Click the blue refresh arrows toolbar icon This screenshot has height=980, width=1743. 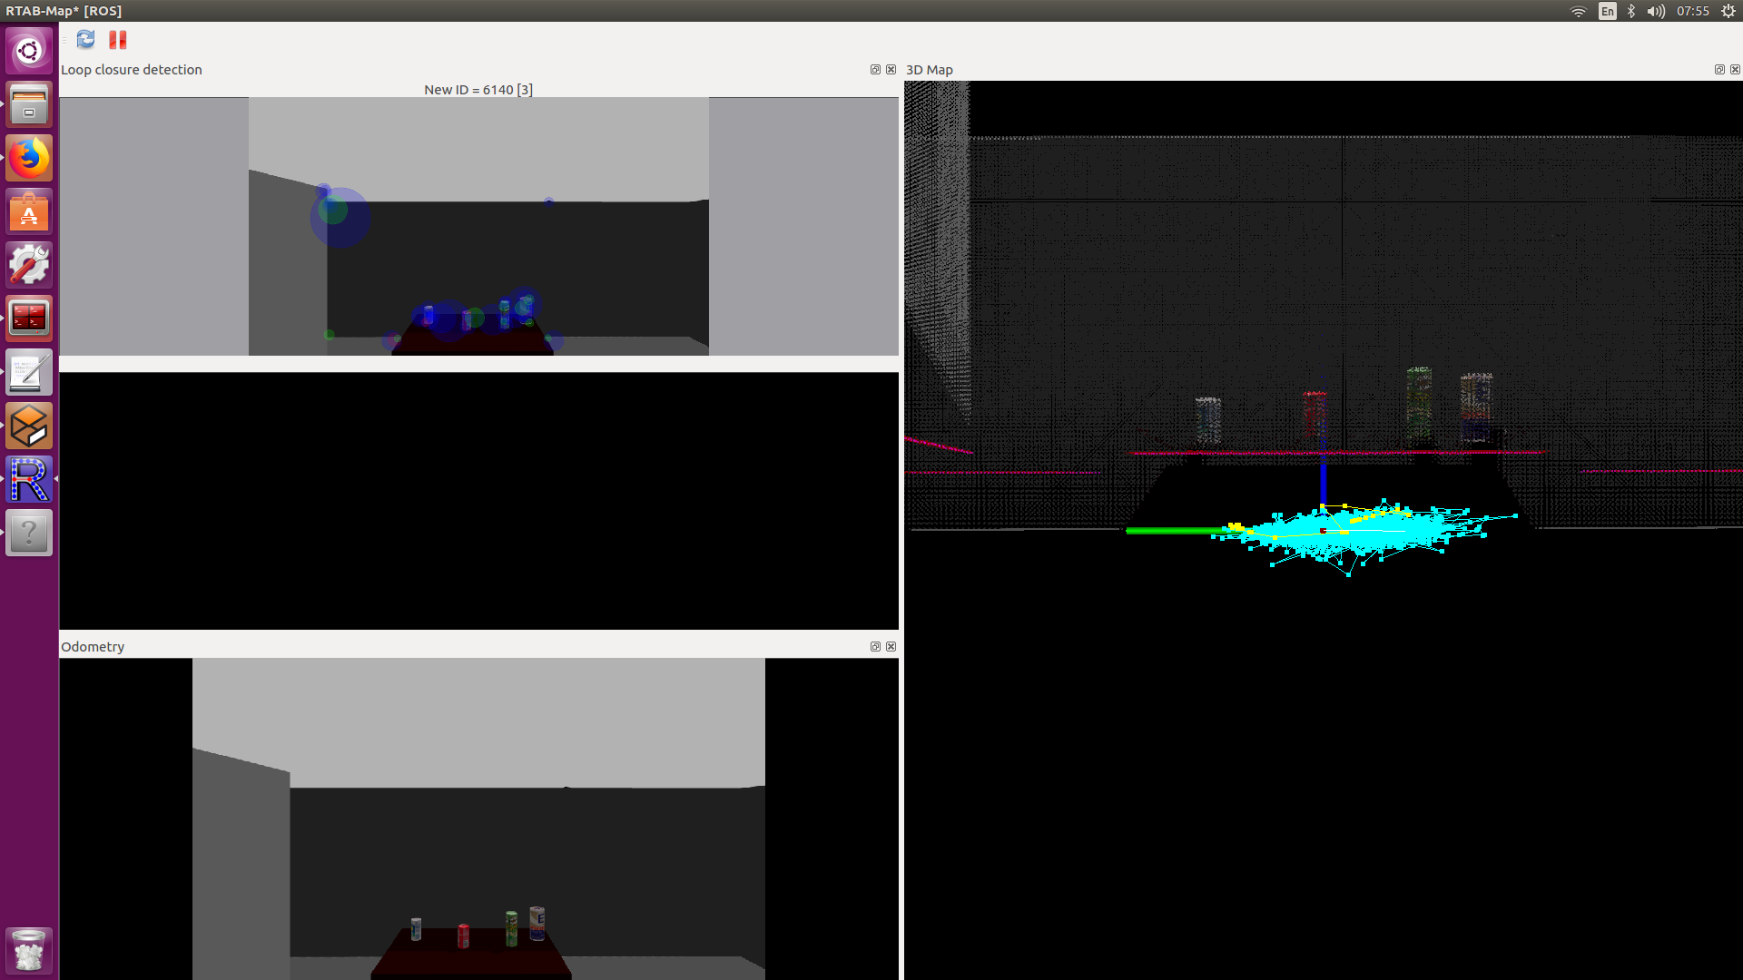tap(85, 40)
